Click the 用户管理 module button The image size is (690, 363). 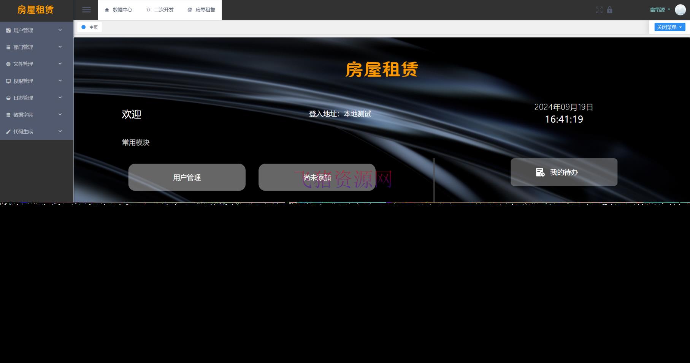coord(187,177)
